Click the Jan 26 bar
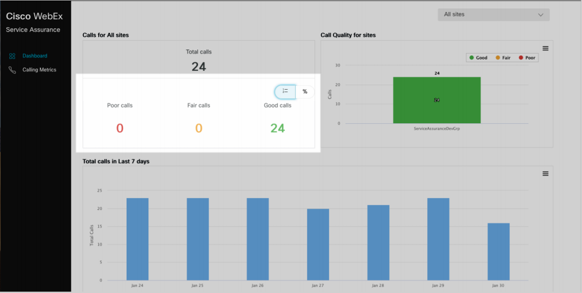Image resolution: width=582 pixels, height=293 pixels. (258, 239)
